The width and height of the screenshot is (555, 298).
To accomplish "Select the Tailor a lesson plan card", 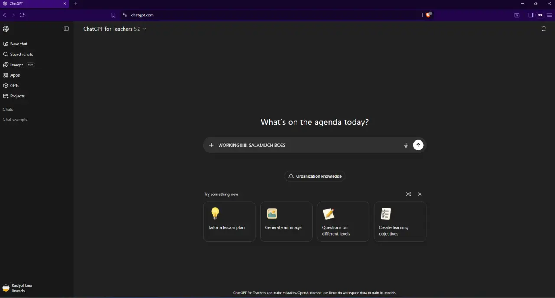I will [x=229, y=221].
